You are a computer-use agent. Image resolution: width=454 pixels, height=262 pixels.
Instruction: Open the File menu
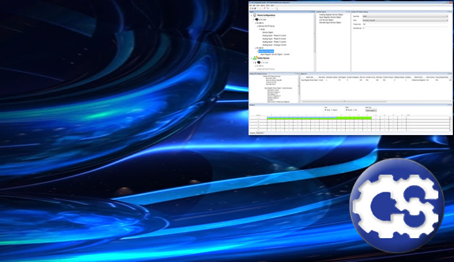tap(250, 5)
